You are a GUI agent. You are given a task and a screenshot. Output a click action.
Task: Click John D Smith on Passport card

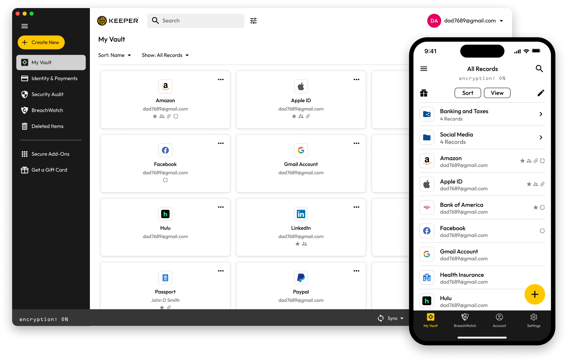[165, 300]
